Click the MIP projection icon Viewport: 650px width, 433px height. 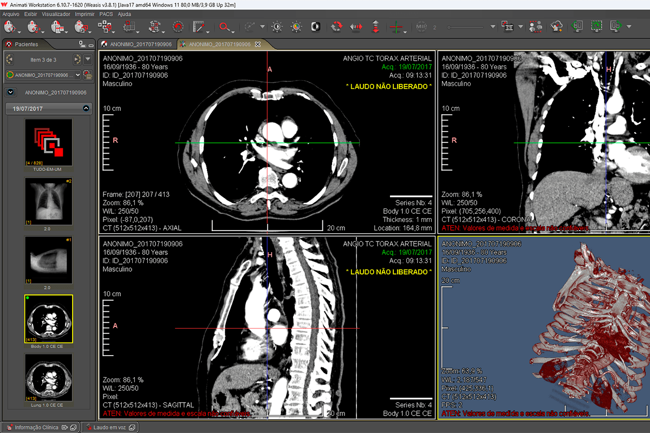(x=422, y=26)
